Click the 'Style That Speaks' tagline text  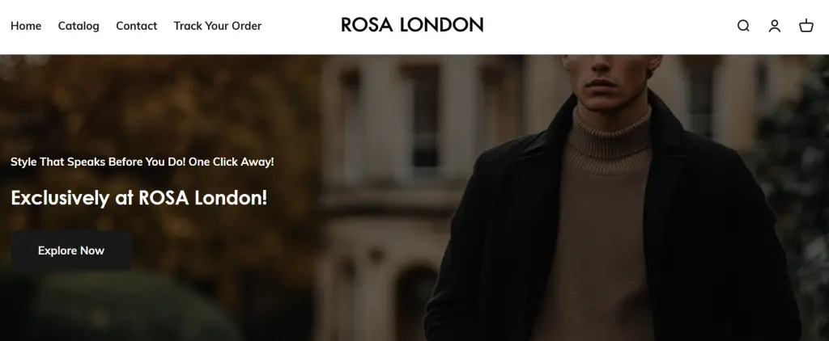(x=142, y=162)
